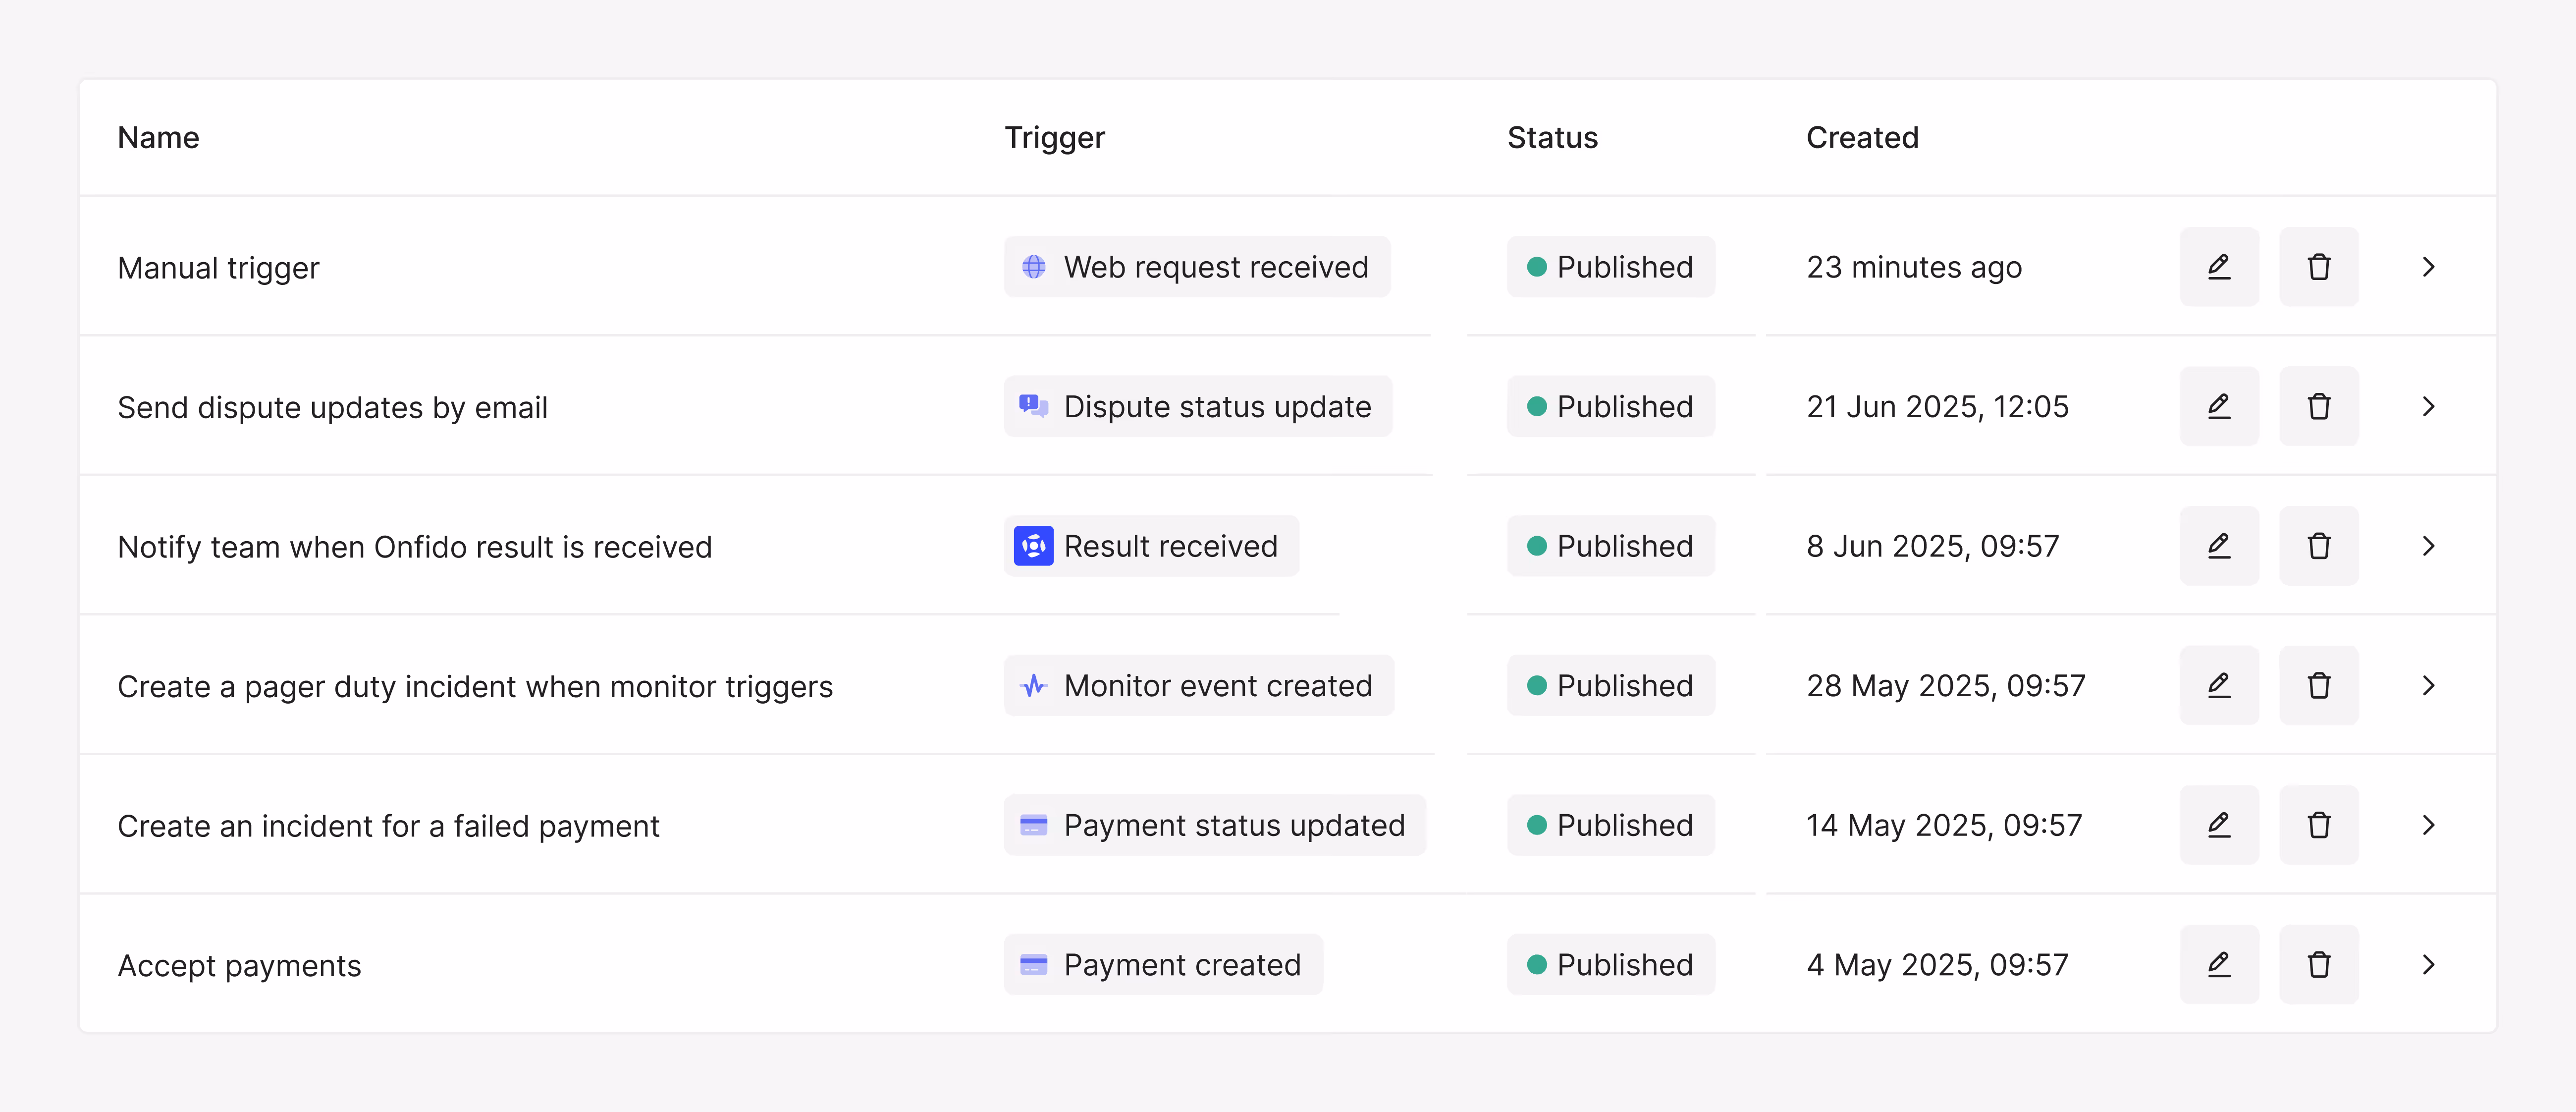This screenshot has height=1112, width=2576.
Task: Edit the Accept payments workflow
Action: (x=2219, y=964)
